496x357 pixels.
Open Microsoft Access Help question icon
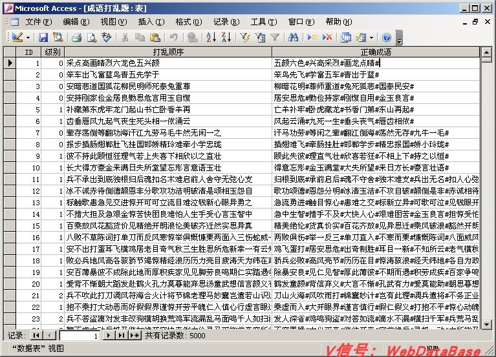click(387, 37)
